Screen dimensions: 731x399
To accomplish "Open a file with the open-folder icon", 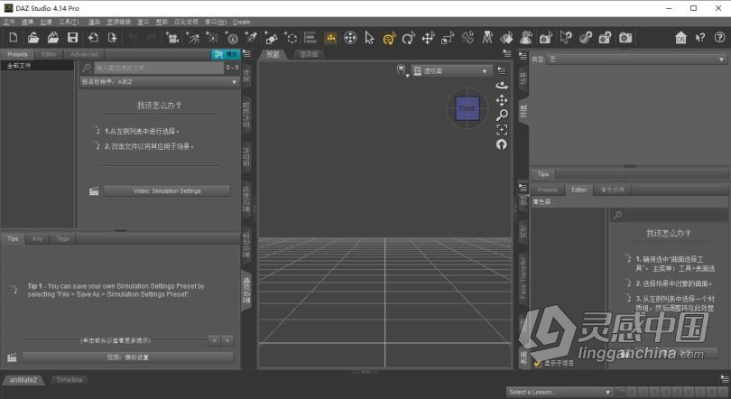I will (x=33, y=37).
